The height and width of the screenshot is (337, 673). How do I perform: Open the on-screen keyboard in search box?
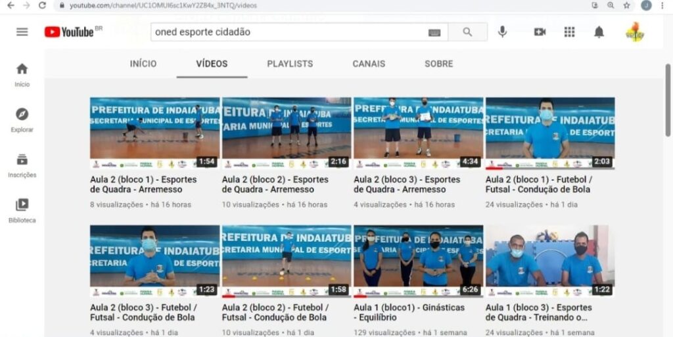point(434,32)
